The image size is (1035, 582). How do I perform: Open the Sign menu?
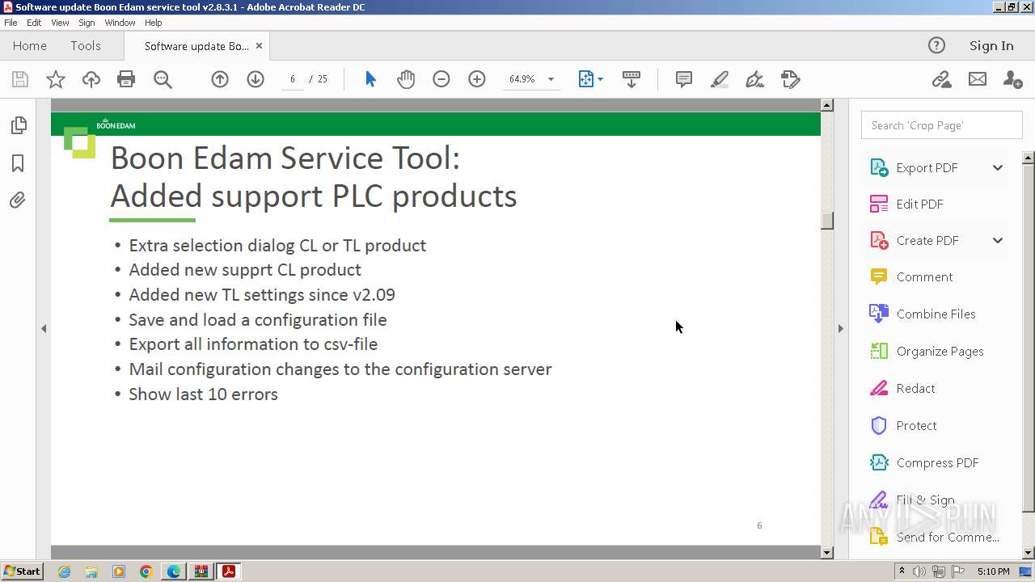point(87,23)
